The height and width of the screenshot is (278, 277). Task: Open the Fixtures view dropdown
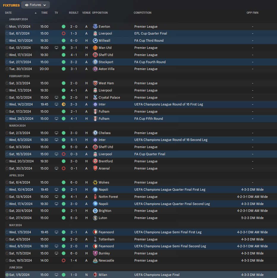[35, 5]
